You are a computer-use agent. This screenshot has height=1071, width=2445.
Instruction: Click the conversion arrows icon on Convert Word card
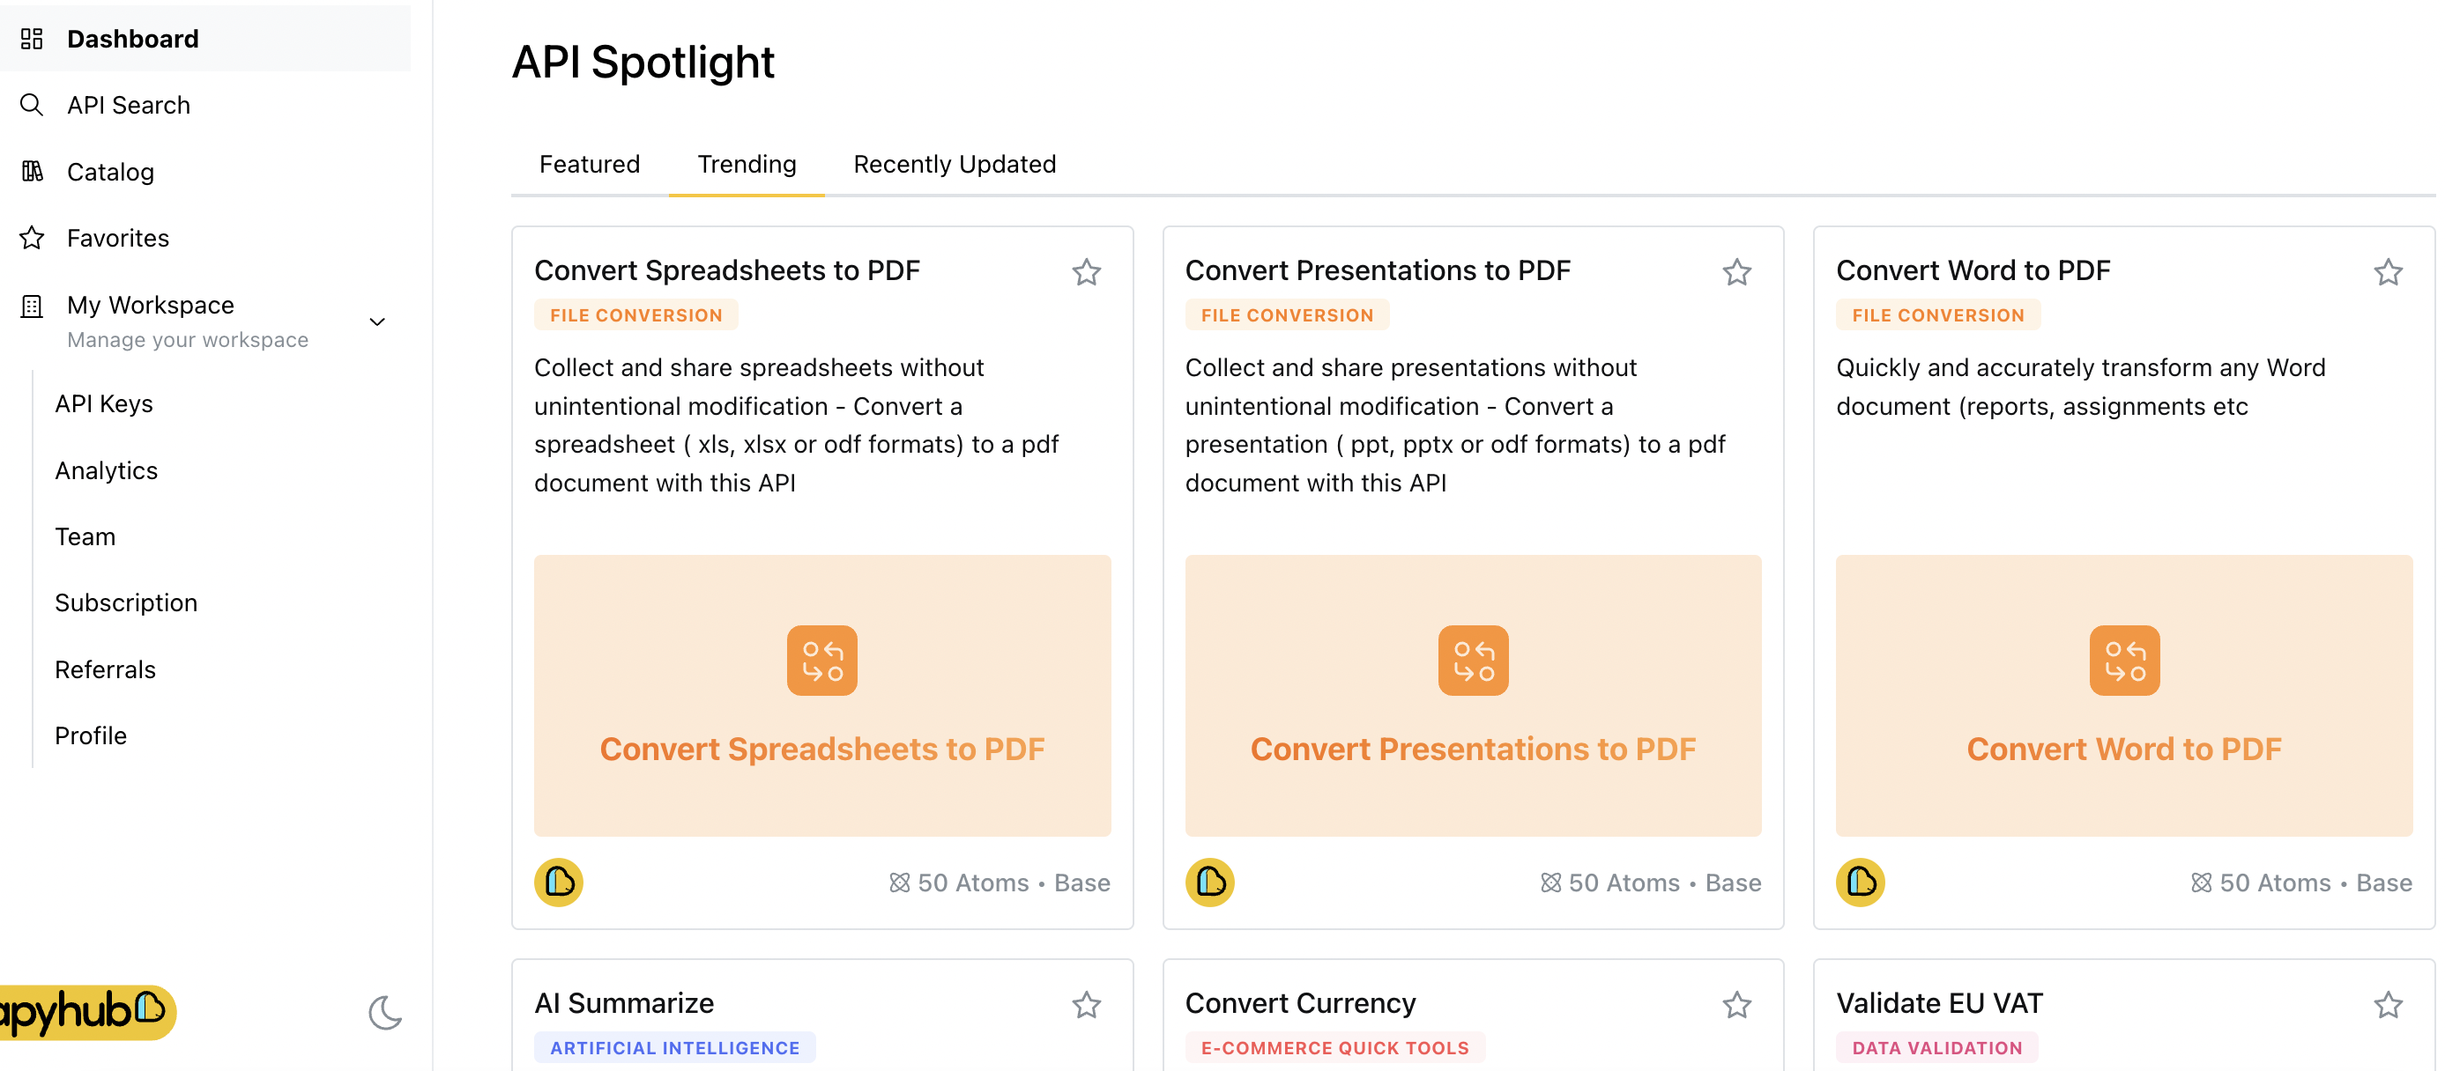point(2124,661)
